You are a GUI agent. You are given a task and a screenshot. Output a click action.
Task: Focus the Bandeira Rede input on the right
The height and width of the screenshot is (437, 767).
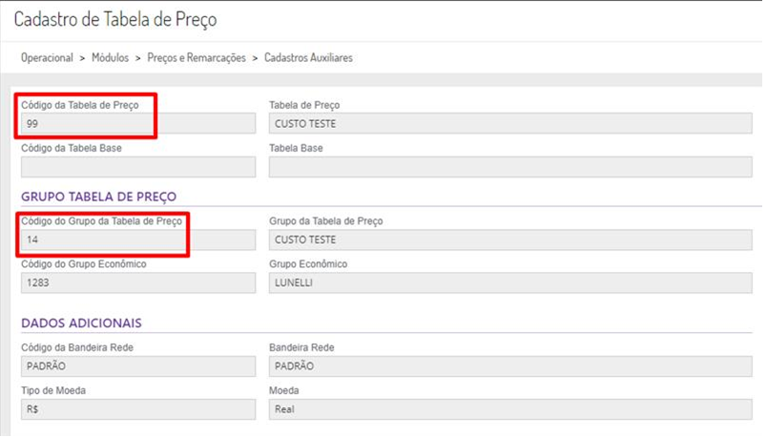(515, 366)
